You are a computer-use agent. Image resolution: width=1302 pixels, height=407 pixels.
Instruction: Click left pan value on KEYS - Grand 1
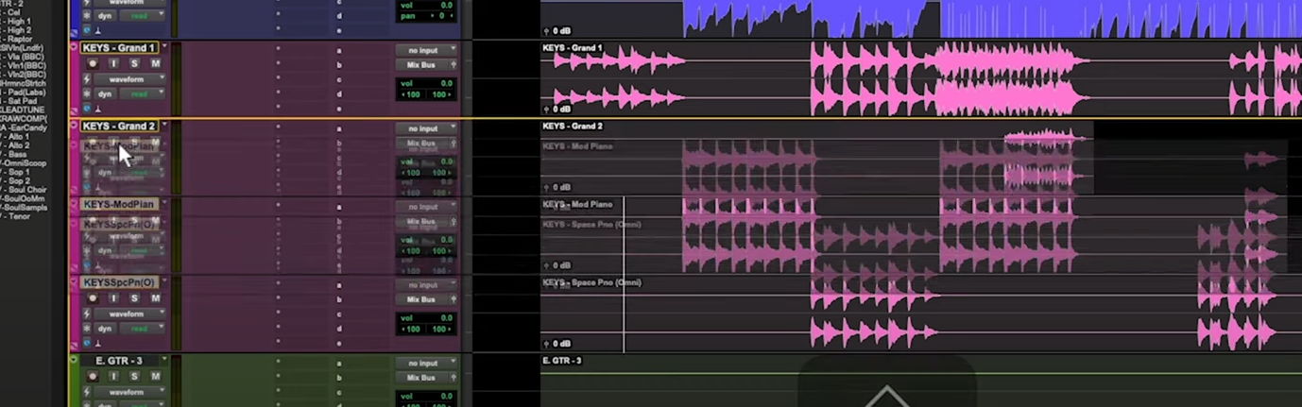[411, 94]
